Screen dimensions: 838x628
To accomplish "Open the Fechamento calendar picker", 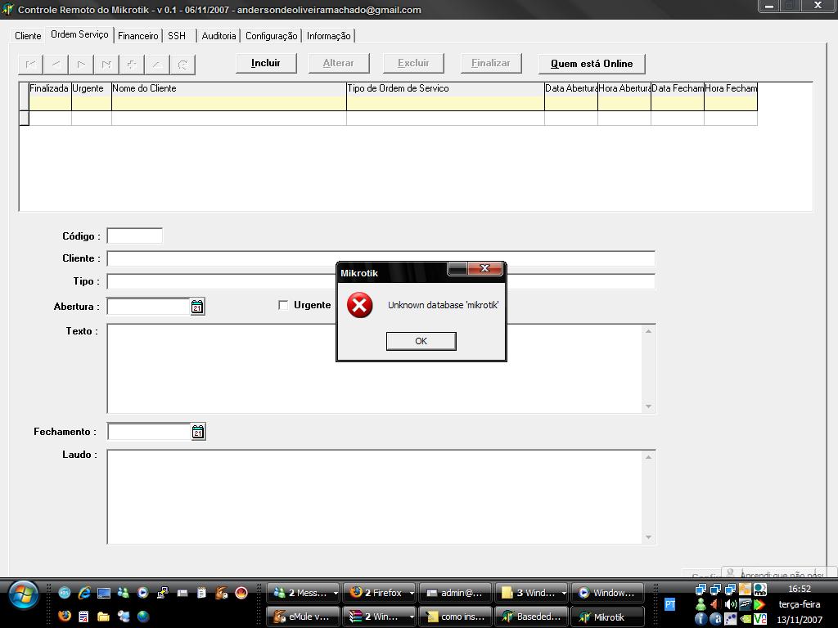I will click(x=198, y=432).
